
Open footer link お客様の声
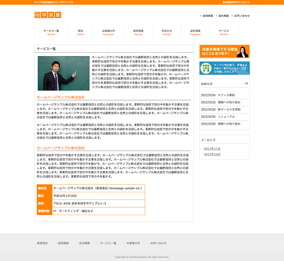[x=133, y=243]
